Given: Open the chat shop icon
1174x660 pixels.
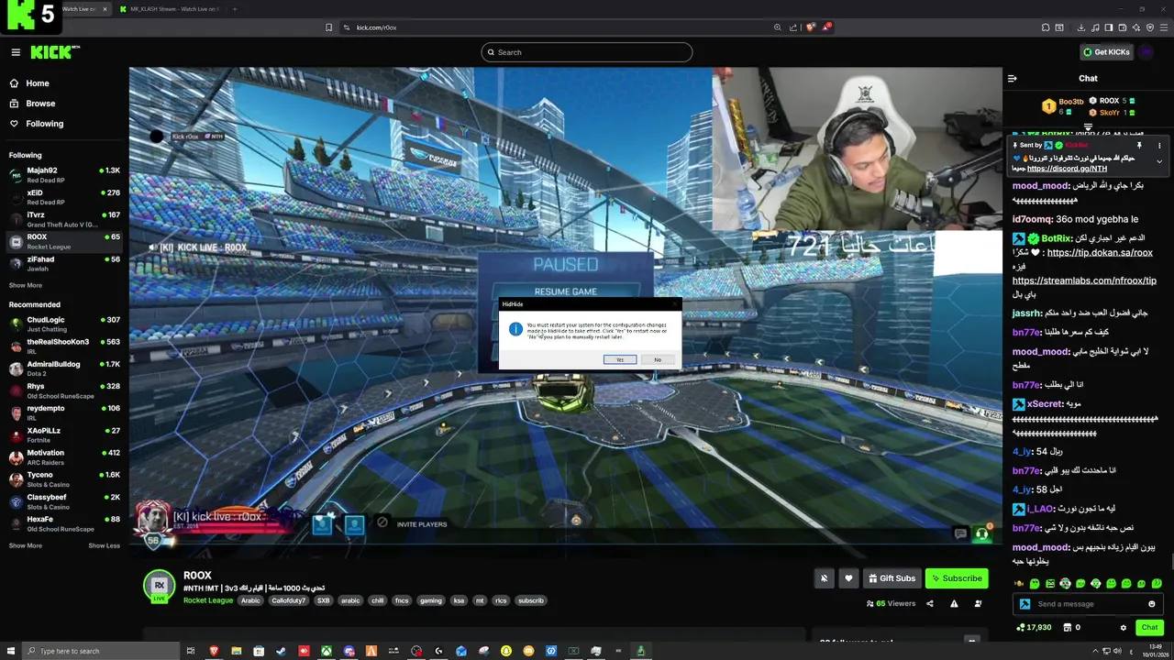Looking at the screenshot, I should pyautogui.click(x=1068, y=627).
